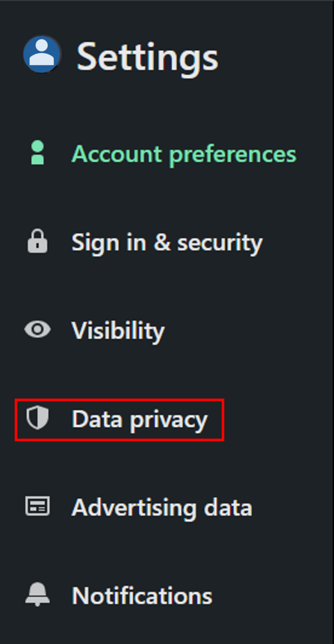This screenshot has width=334, height=644.
Task: Click the Visibility text label
Action: point(118,331)
